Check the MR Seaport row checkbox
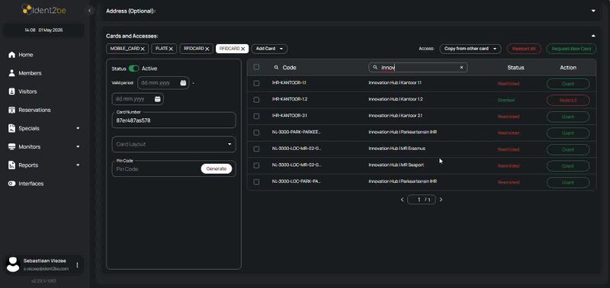The width and height of the screenshot is (610, 288). click(x=256, y=165)
